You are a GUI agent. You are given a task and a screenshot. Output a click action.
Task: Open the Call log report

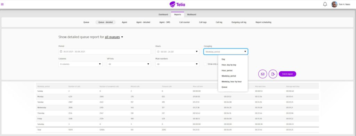point(219,22)
